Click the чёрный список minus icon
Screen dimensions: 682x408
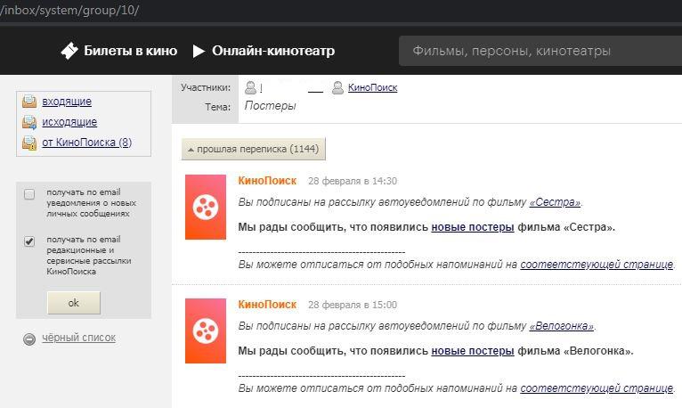29,339
